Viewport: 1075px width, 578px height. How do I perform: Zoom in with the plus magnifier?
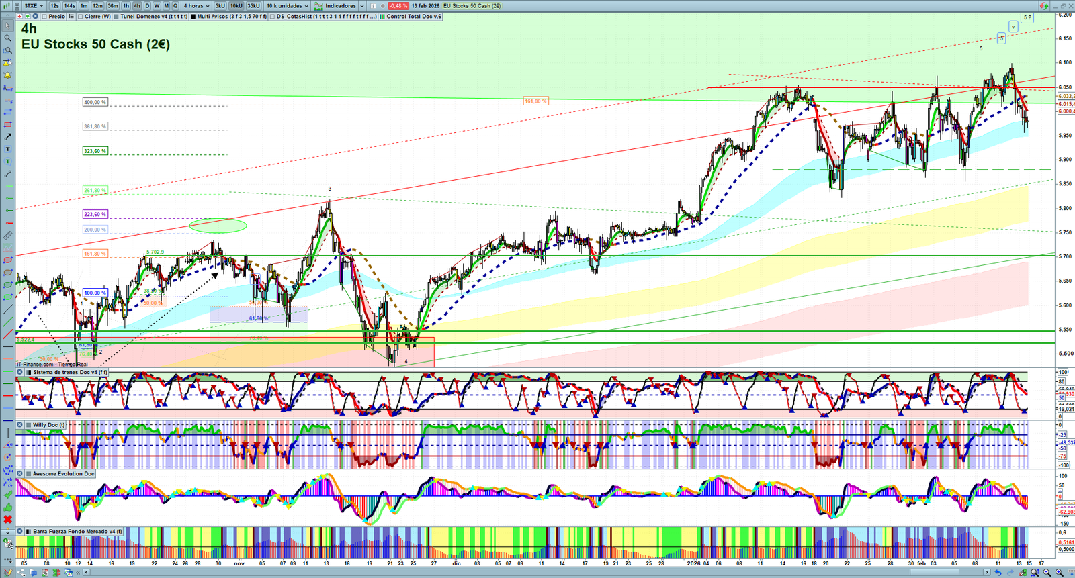coord(1060,573)
